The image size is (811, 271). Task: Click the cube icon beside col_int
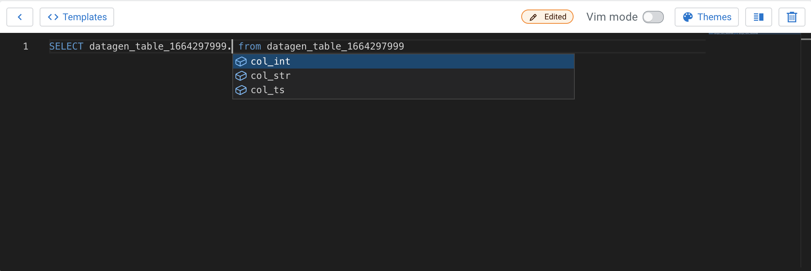tap(241, 61)
